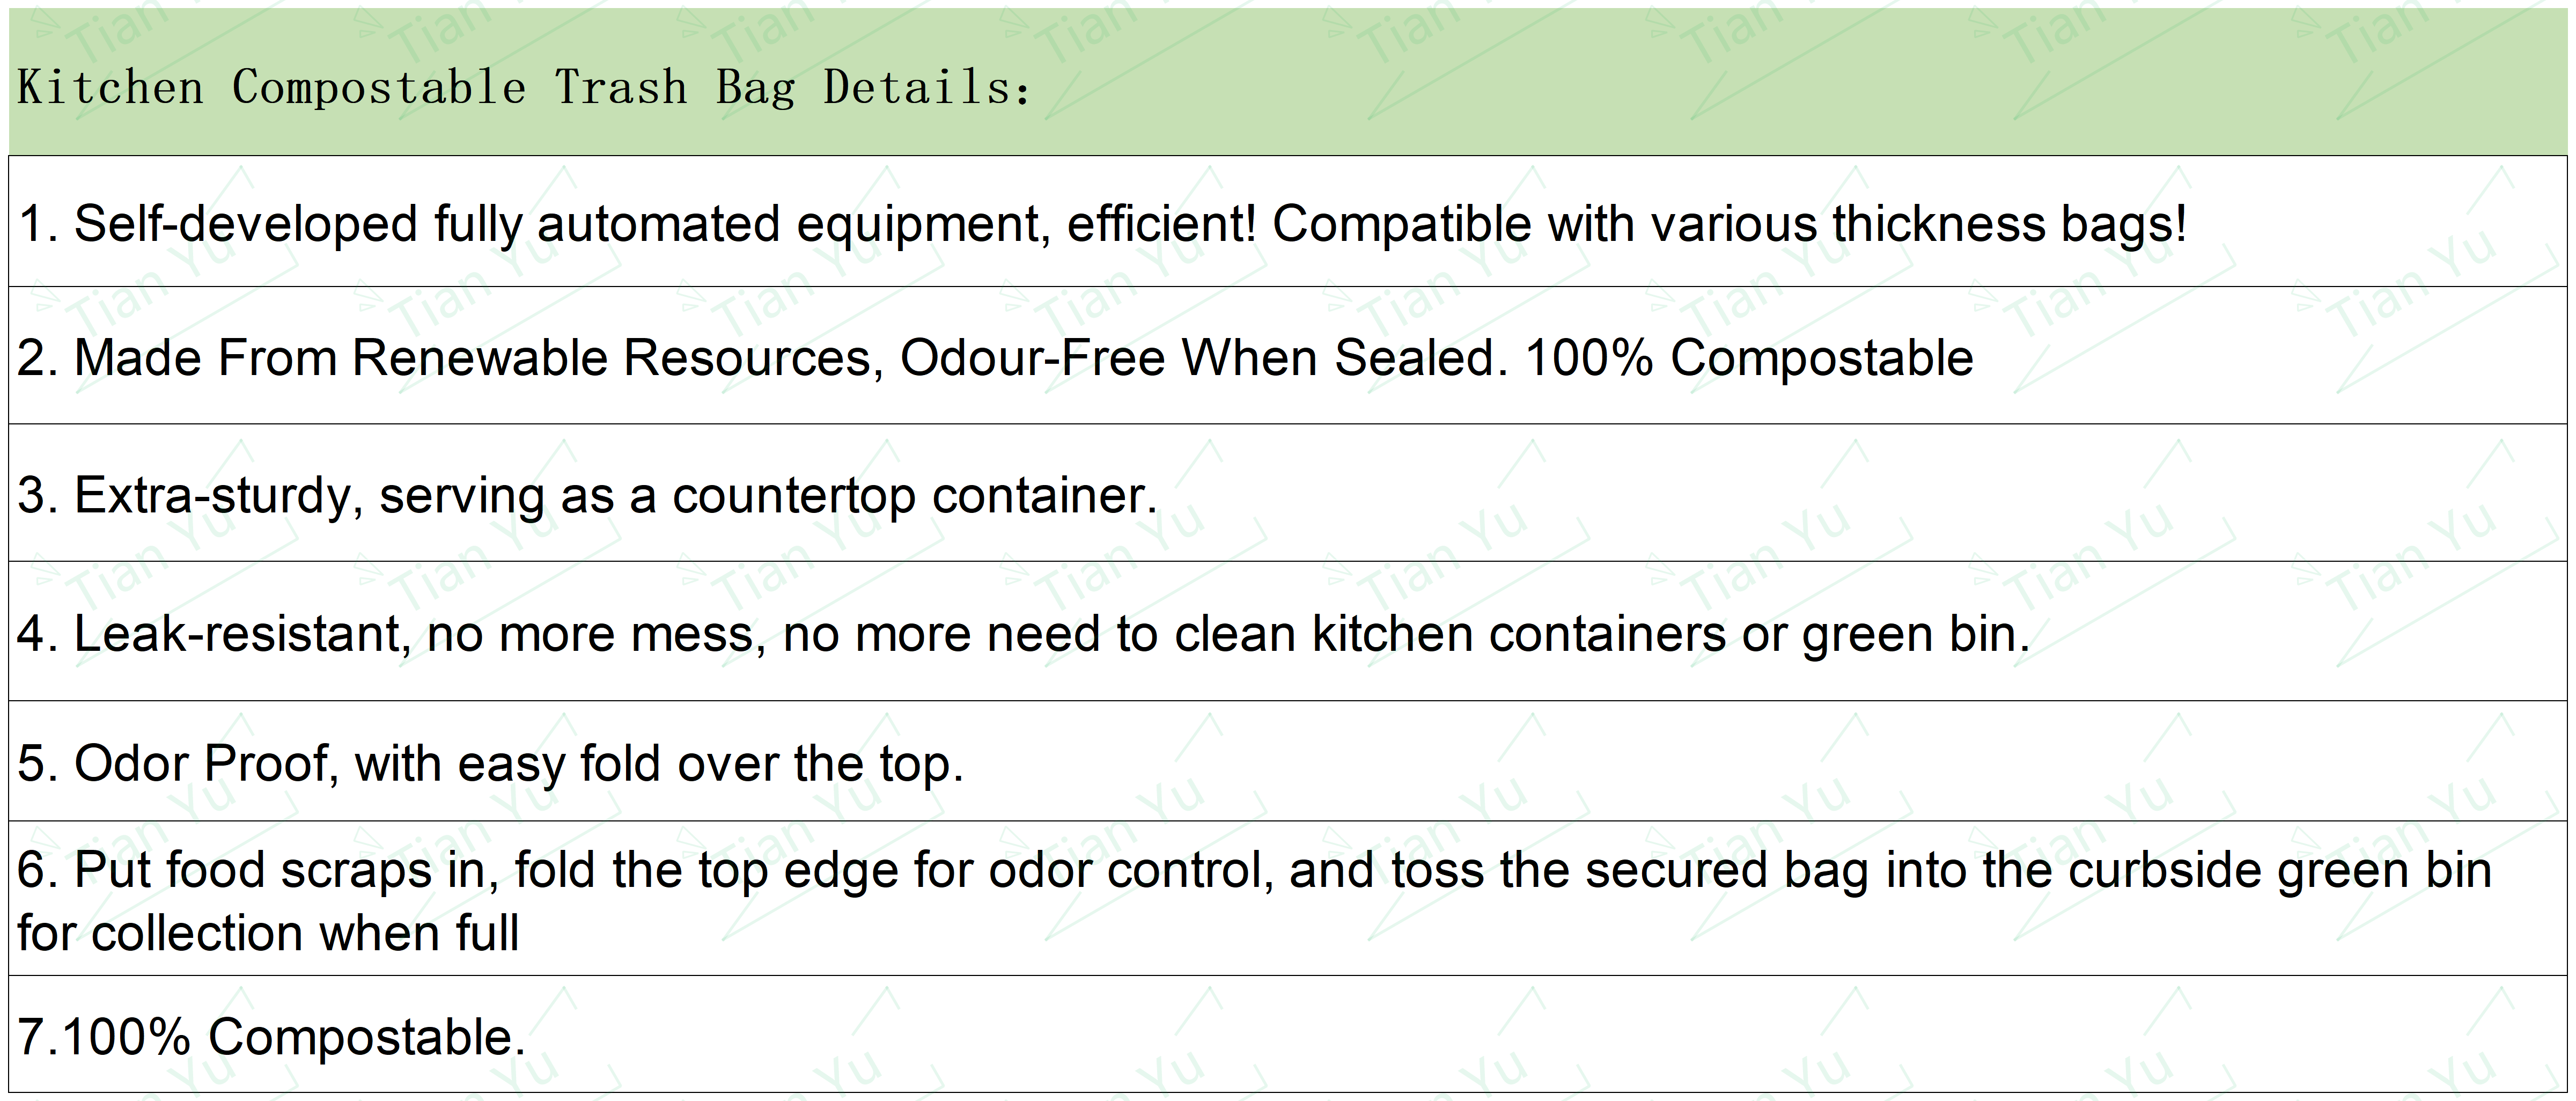Click "Trash Bag" in the header

[675, 87]
